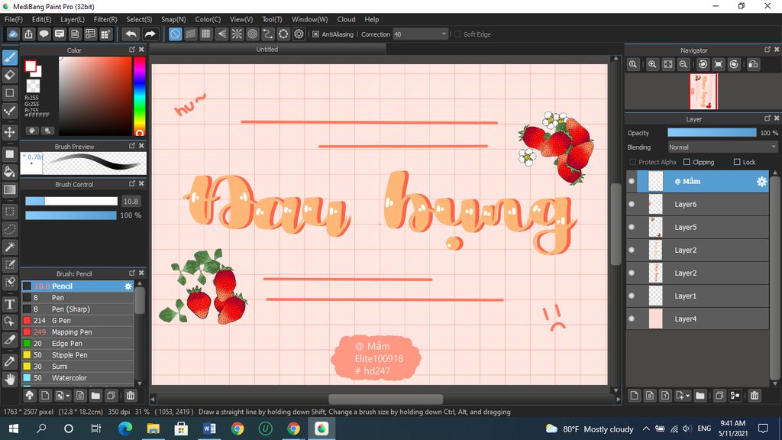
Task: Delete brush with Brush panel trash icon
Action: tap(130, 396)
